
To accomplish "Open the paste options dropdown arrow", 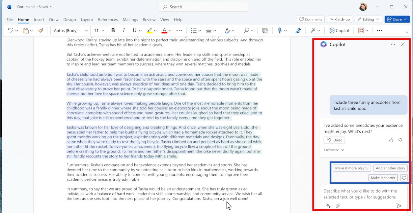I will click(31, 31).
